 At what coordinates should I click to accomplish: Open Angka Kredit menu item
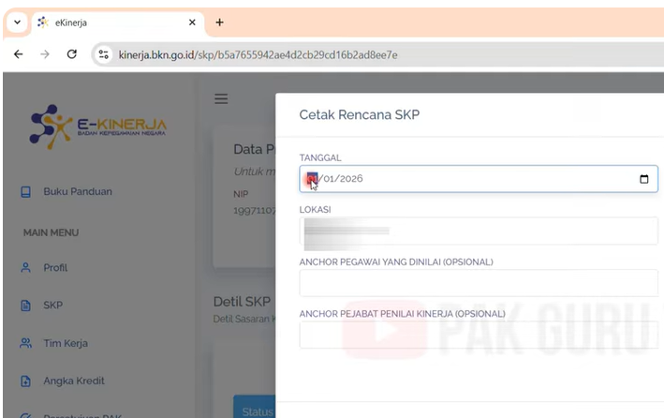(x=74, y=381)
